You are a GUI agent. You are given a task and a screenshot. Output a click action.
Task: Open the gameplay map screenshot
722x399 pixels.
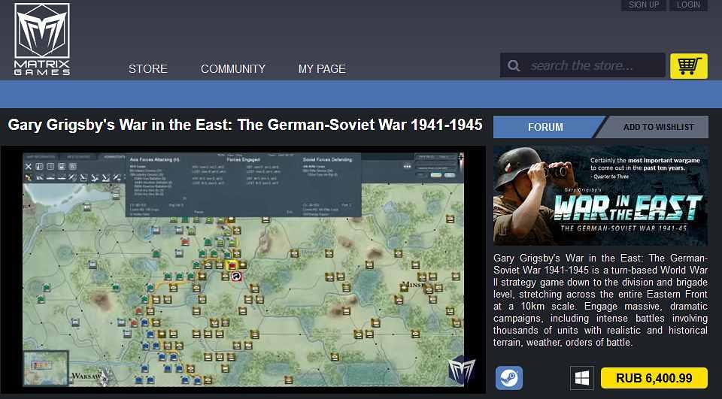click(243, 269)
